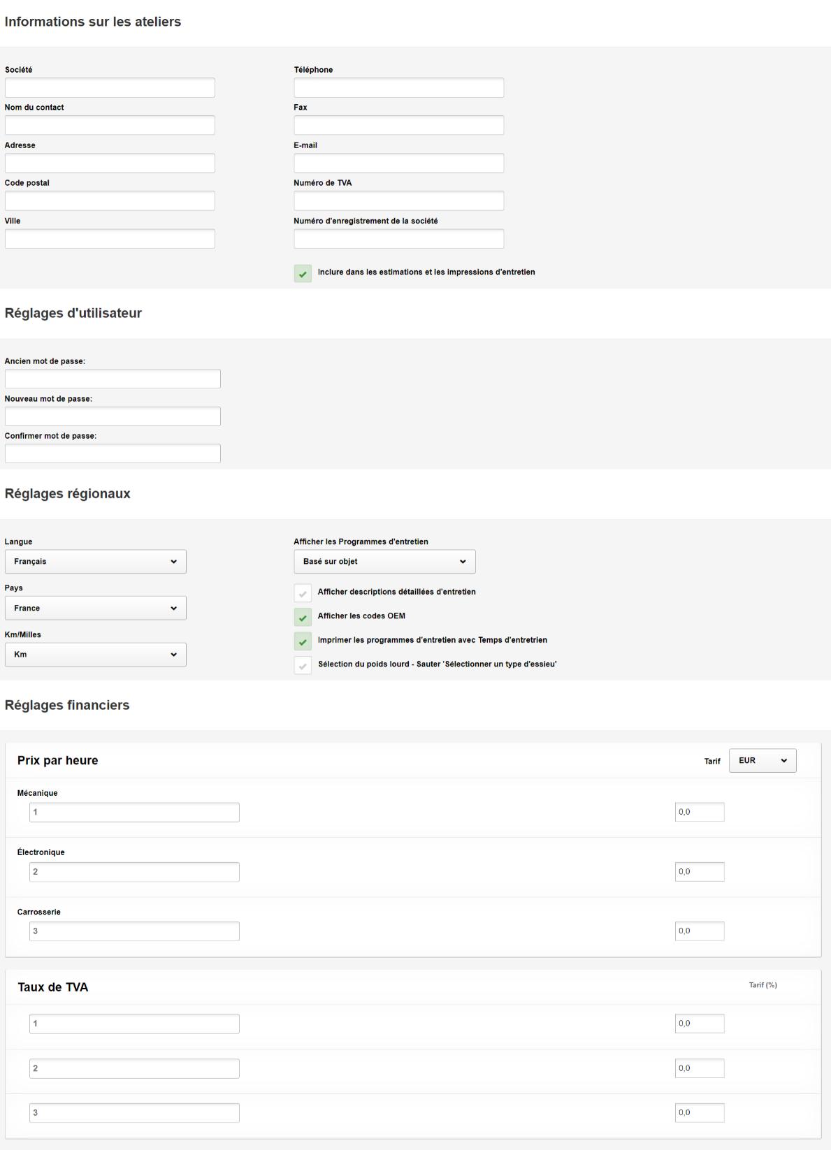The image size is (831, 1150).
Task: Open 'Afficher les Programmes d'entretien' dropdown
Action: [384, 562]
